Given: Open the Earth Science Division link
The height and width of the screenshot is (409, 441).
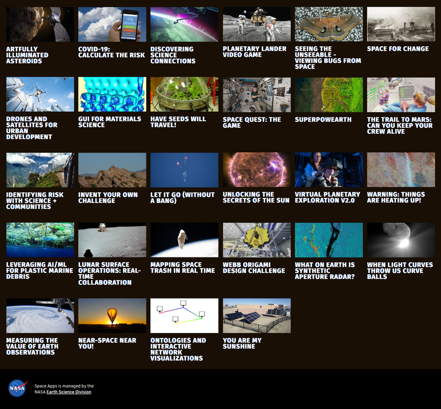Looking at the screenshot, I should 69,392.
